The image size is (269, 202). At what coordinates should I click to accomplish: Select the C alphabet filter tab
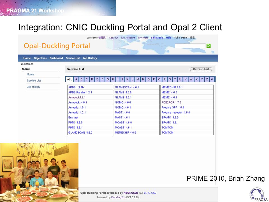pos(87,79)
